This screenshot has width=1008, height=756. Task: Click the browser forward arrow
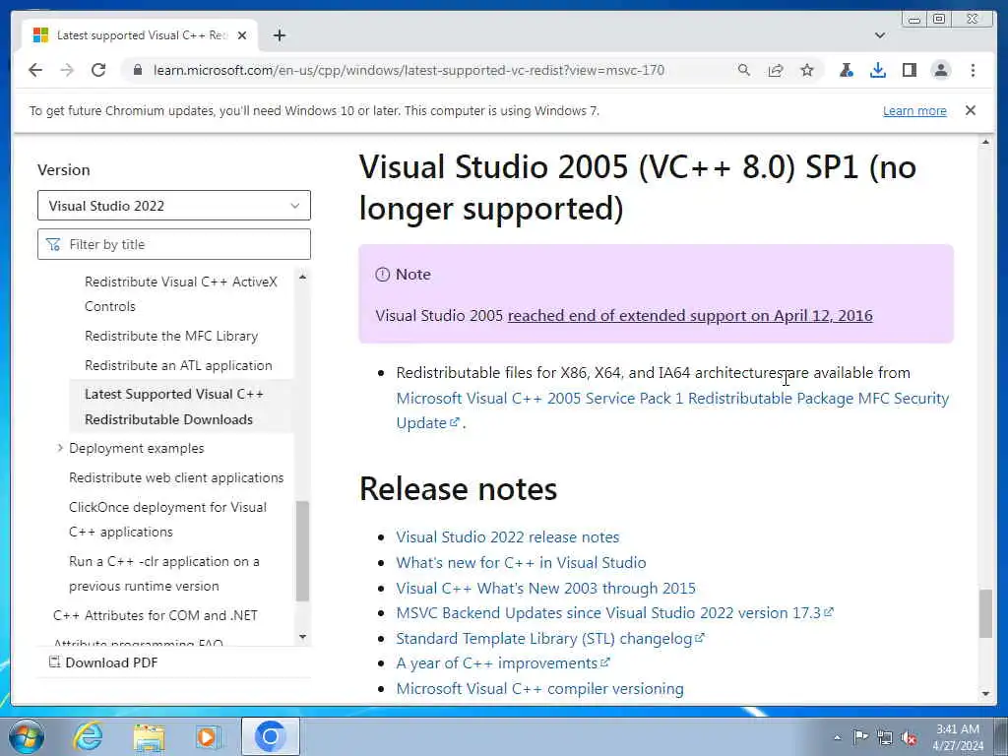tap(67, 70)
